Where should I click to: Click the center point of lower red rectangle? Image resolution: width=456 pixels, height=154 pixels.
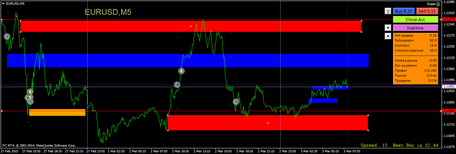tap(268, 123)
